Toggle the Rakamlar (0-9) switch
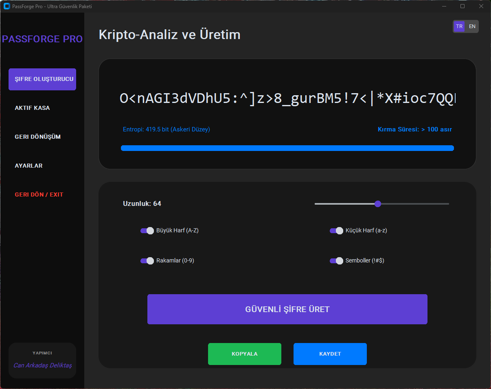The image size is (491, 389). coord(147,261)
